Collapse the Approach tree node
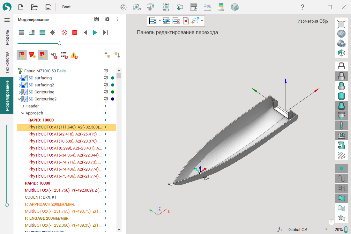351x234 pixels. (23, 113)
